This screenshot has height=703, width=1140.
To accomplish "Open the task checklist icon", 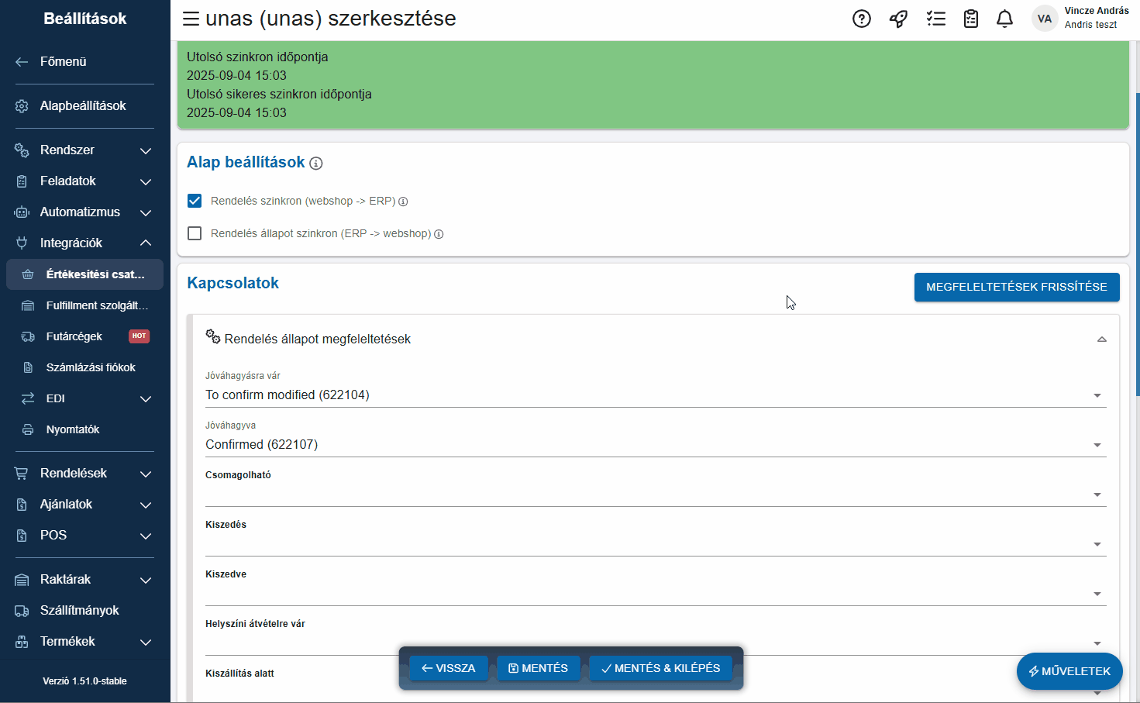I will (x=935, y=19).
